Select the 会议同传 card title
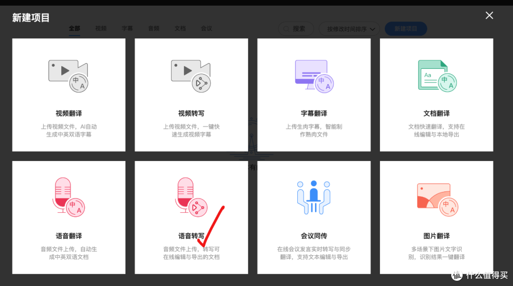The width and height of the screenshot is (513, 286). coord(314,236)
